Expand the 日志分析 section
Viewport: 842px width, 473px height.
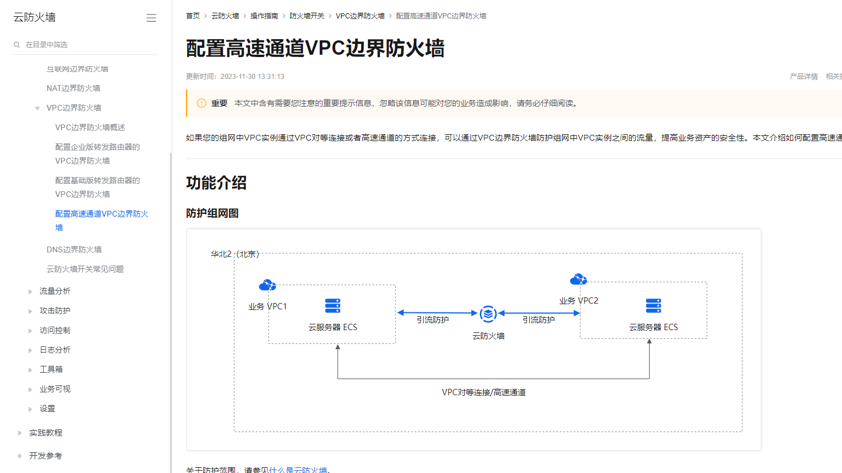30,350
